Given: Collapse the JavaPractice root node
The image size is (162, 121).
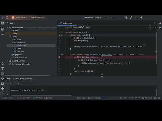Looking at the screenshot, I should 8,28.
